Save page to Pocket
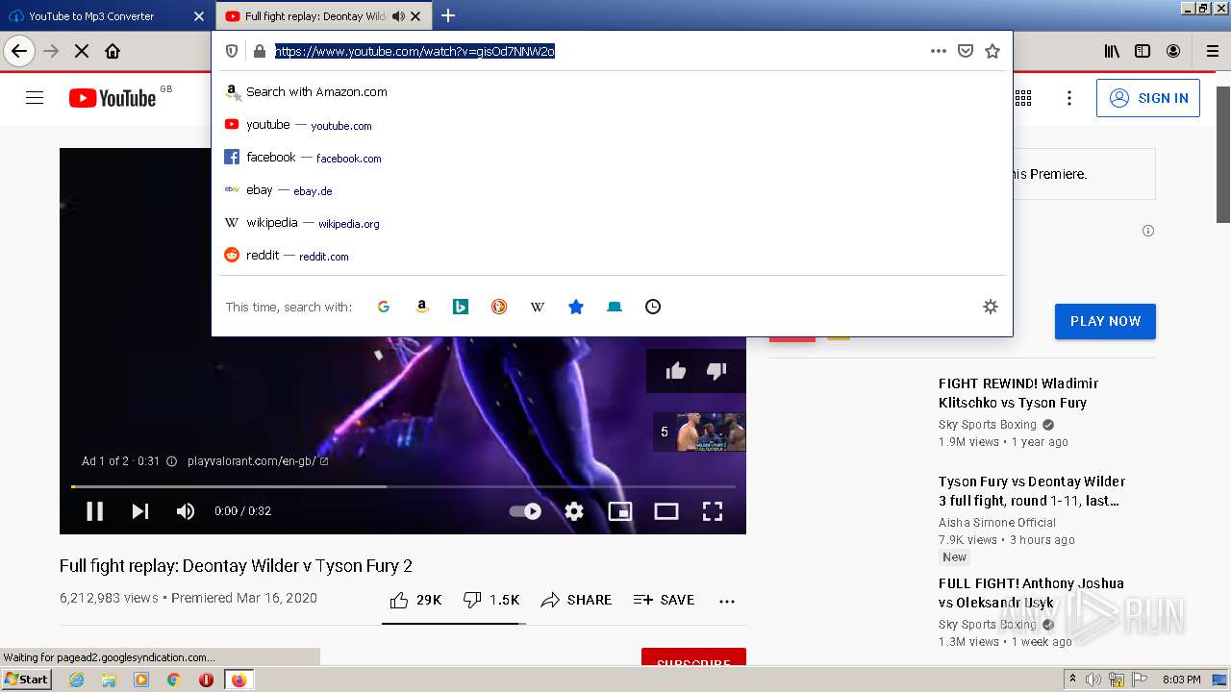The width and height of the screenshot is (1231, 692). [x=966, y=51]
